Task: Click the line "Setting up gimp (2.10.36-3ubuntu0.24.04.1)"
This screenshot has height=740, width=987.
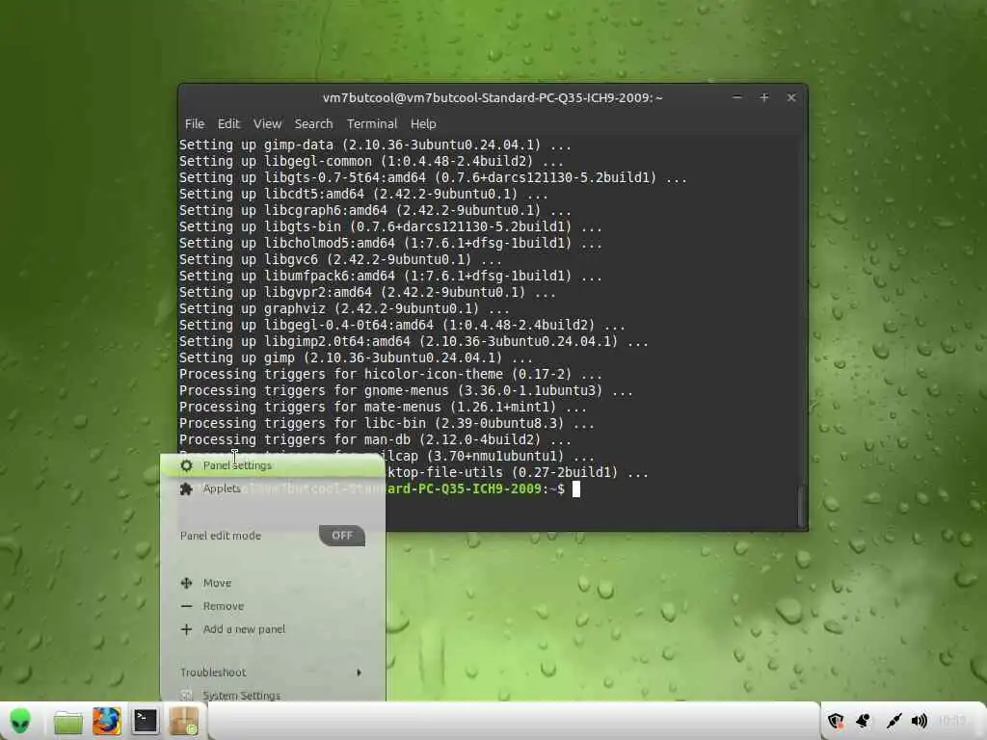Action: coord(357,358)
